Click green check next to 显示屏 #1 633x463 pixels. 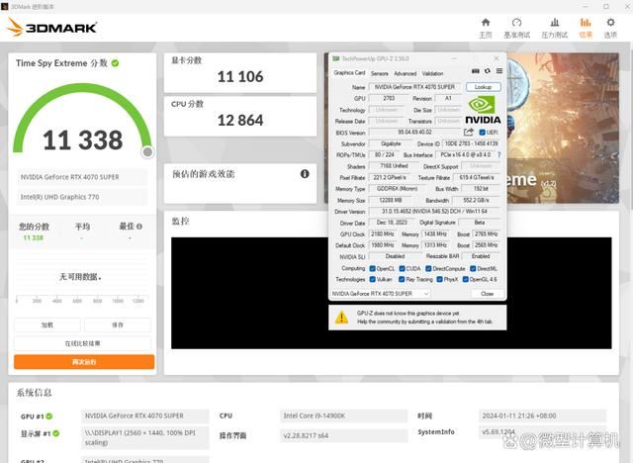55,433
